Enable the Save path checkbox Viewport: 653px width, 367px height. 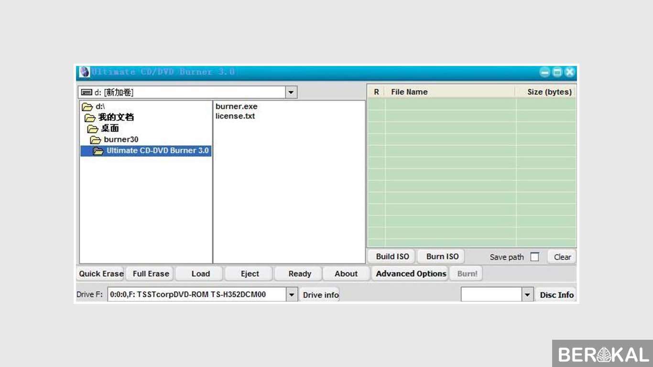pos(534,257)
